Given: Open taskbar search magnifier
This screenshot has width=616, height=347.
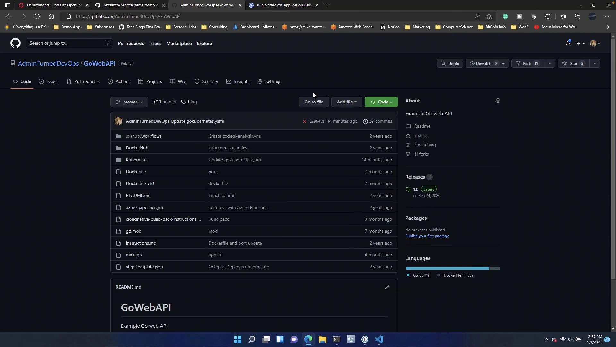Looking at the screenshot, I should 252,339.
